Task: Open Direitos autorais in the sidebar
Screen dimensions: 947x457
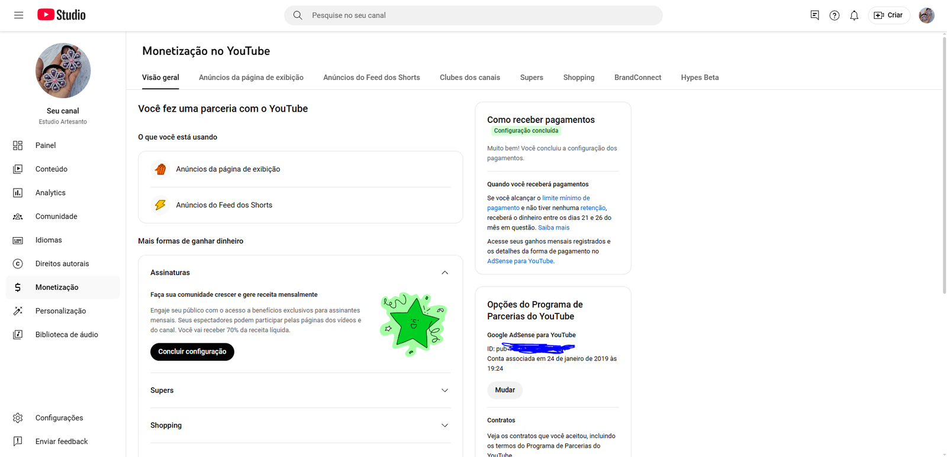Action: pyautogui.click(x=63, y=264)
